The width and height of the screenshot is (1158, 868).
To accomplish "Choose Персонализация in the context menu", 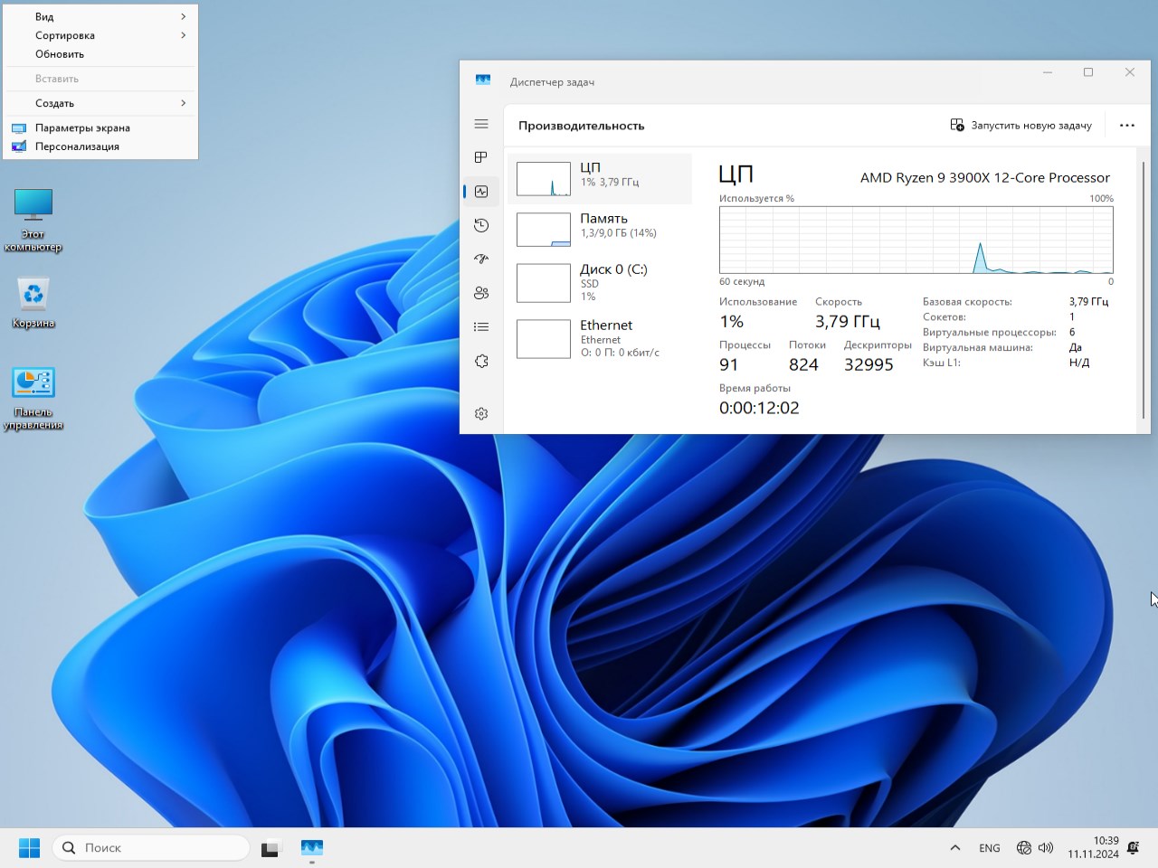I will click(x=100, y=146).
